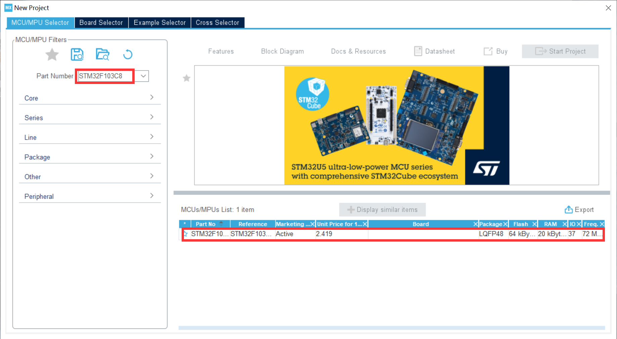The height and width of the screenshot is (339, 617).
Task: Select the favorites star filter icon
Action: click(x=52, y=54)
